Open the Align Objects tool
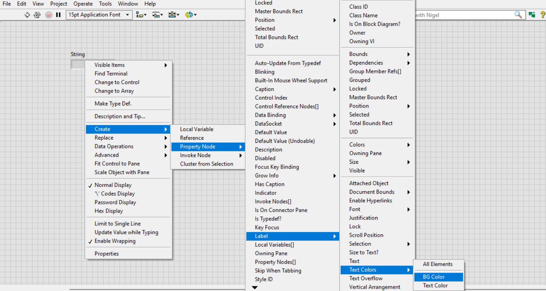Image resolution: width=546 pixels, height=291 pixels. (x=141, y=15)
